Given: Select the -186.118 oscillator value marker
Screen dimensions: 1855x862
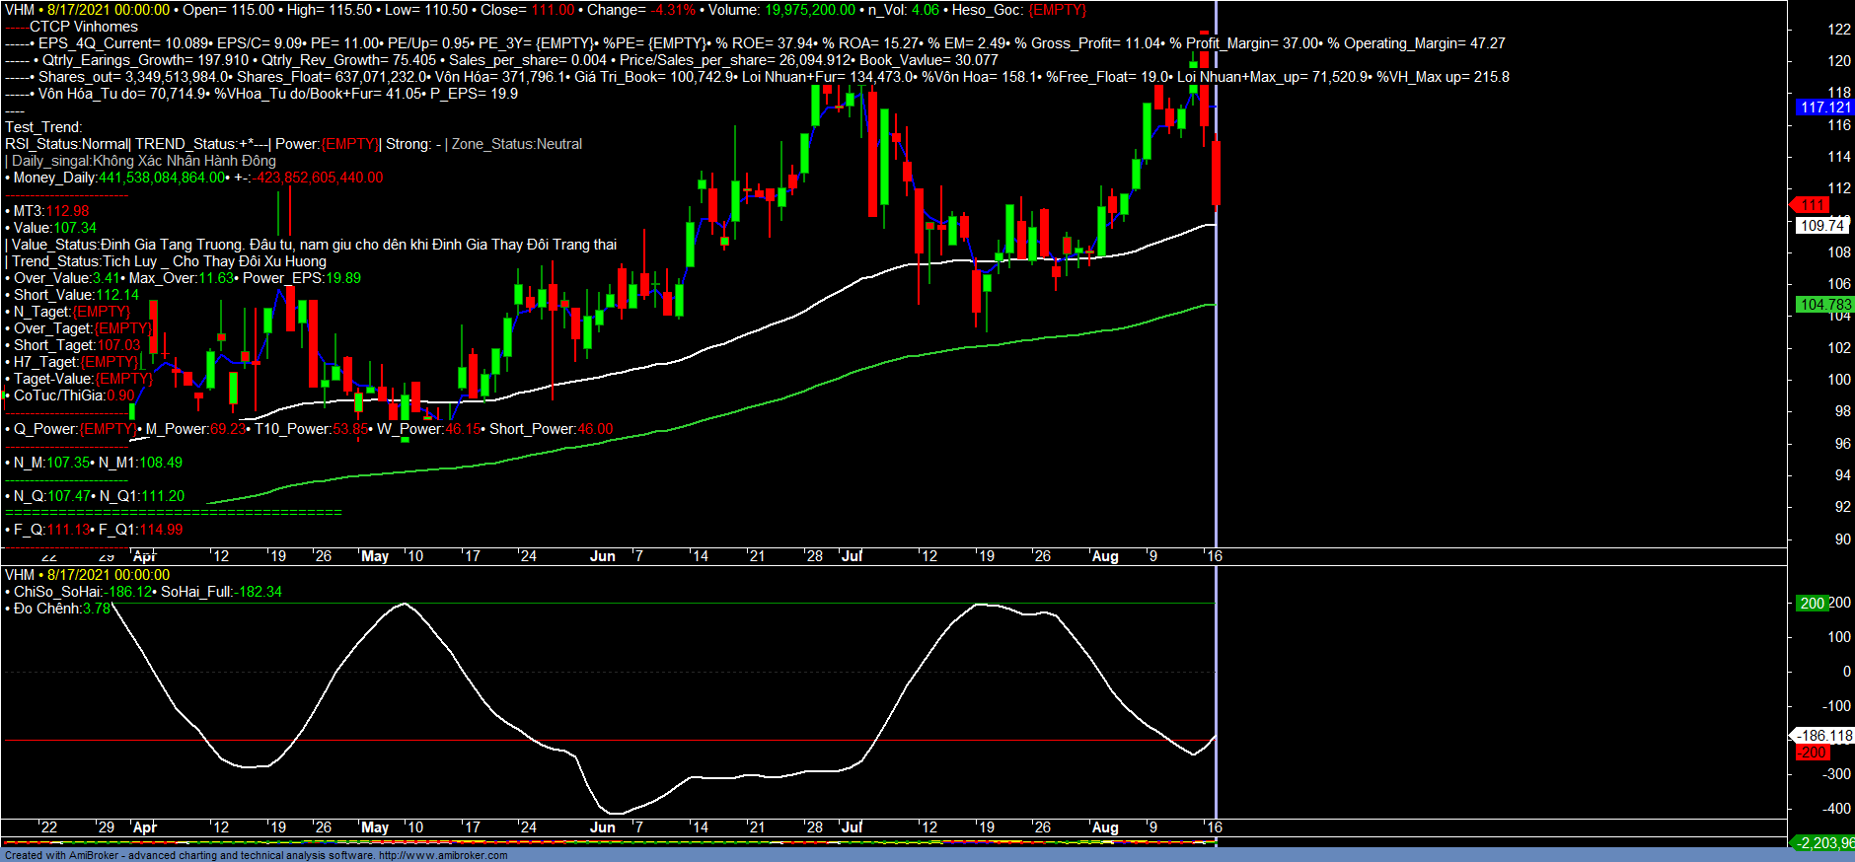Looking at the screenshot, I should coord(1823,736).
